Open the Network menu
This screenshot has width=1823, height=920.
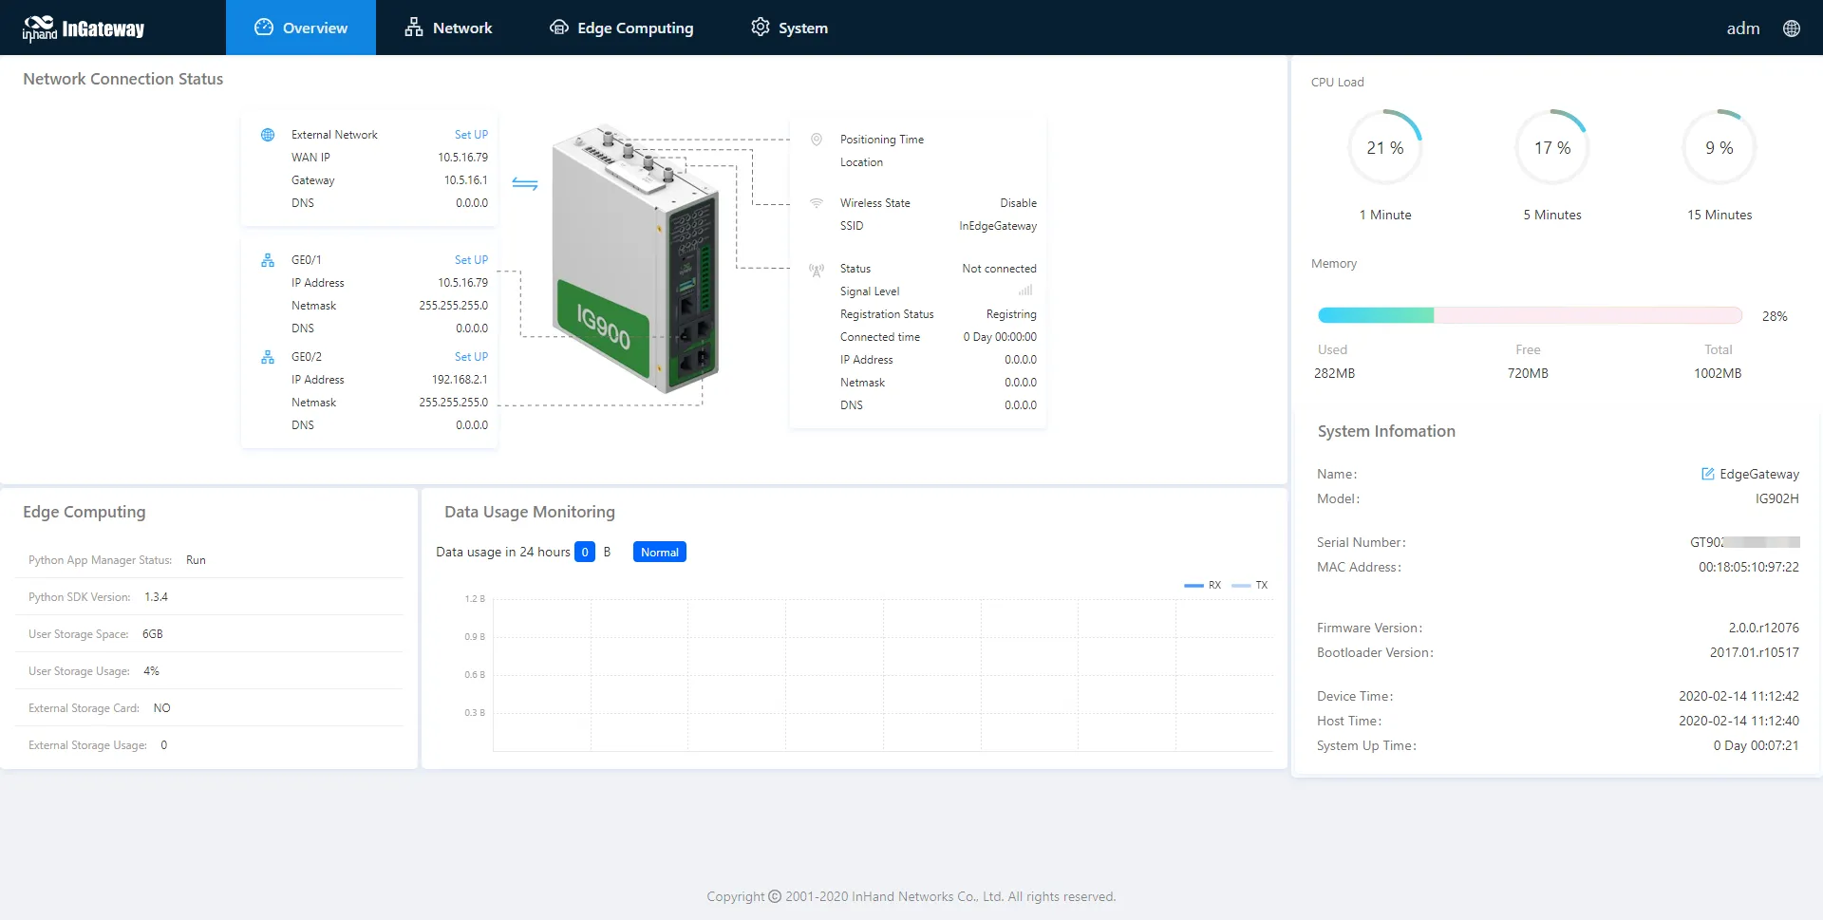coord(448,28)
